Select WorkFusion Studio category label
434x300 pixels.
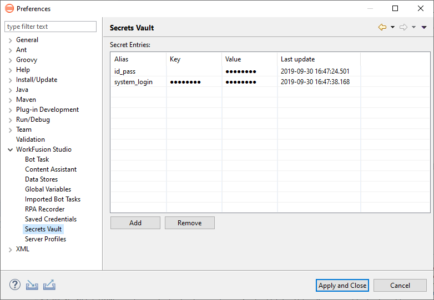point(44,149)
